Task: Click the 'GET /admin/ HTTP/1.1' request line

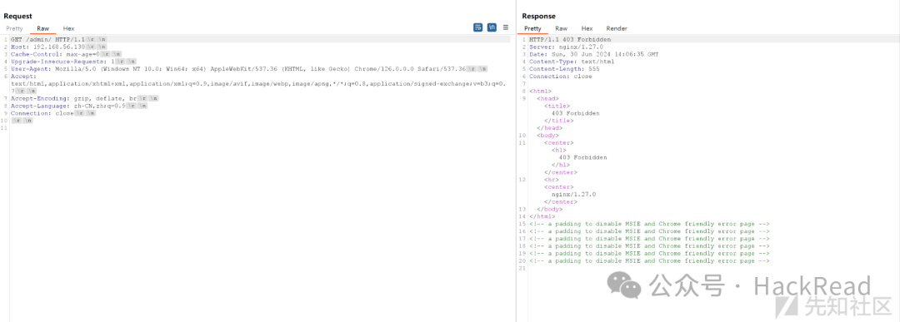Action: 47,40
